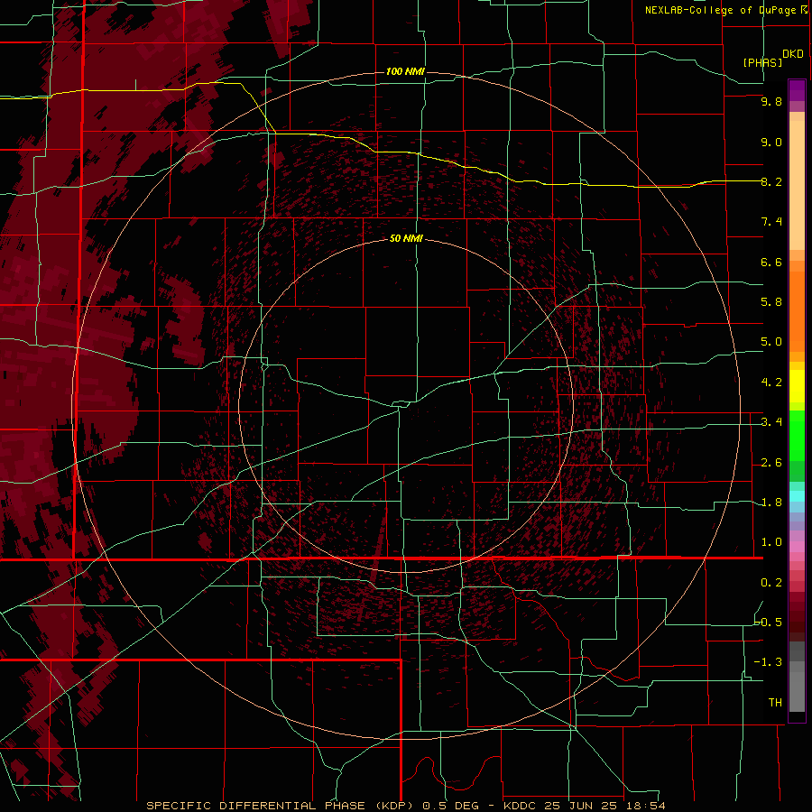Viewport: 812px width, 812px height.
Task: Pick the purple segment atop the color bar
Action: point(797,90)
